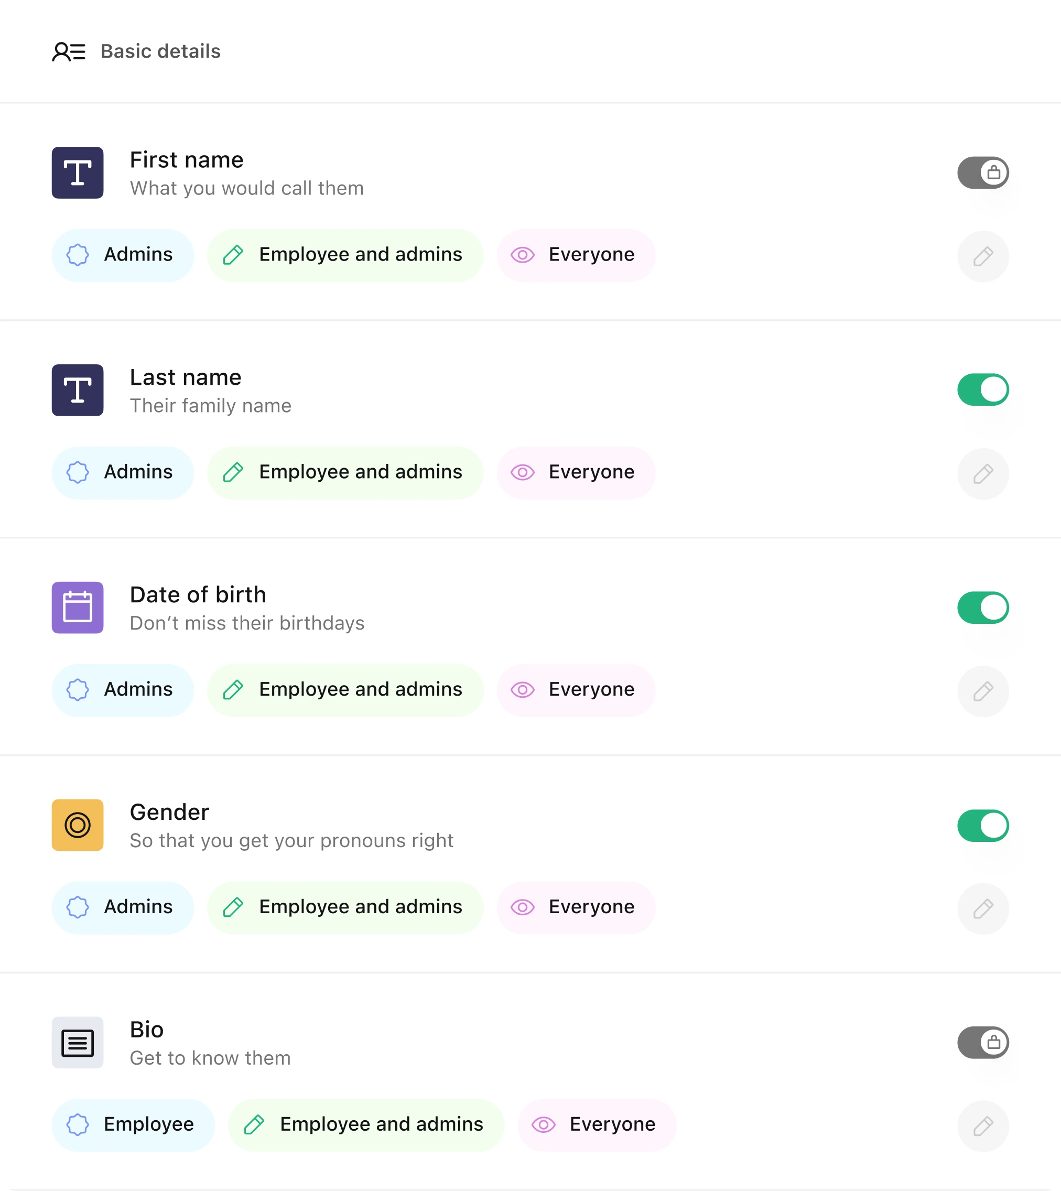Click the locked Bio toggle

coord(983,1042)
